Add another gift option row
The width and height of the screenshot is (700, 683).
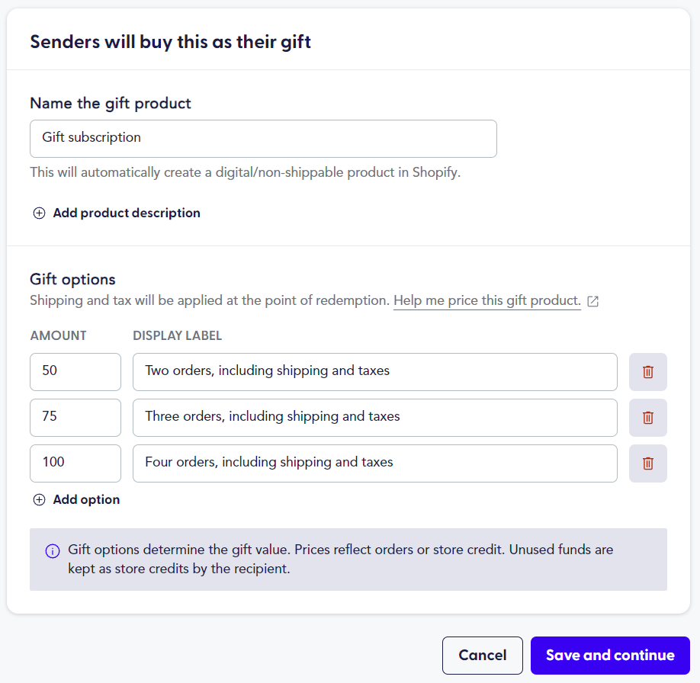86,499
